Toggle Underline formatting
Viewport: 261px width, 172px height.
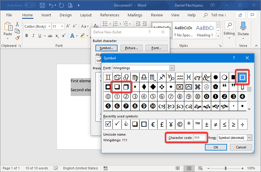click(40, 35)
